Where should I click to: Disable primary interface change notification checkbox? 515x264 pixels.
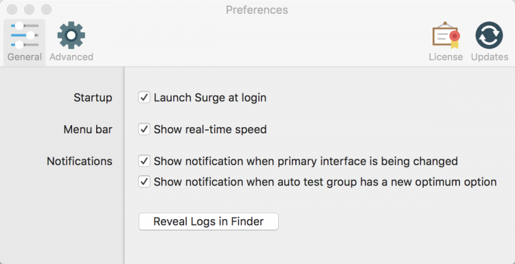click(x=144, y=161)
